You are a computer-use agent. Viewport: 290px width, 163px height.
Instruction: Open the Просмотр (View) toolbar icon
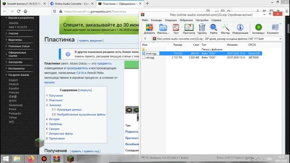tap(189, 29)
